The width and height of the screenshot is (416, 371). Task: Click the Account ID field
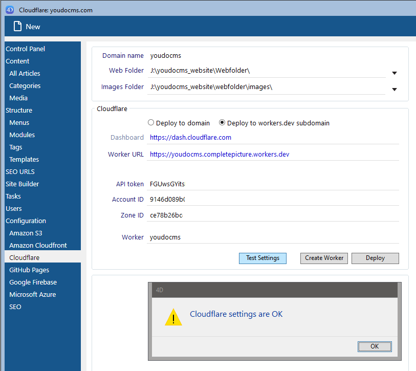(x=273, y=199)
